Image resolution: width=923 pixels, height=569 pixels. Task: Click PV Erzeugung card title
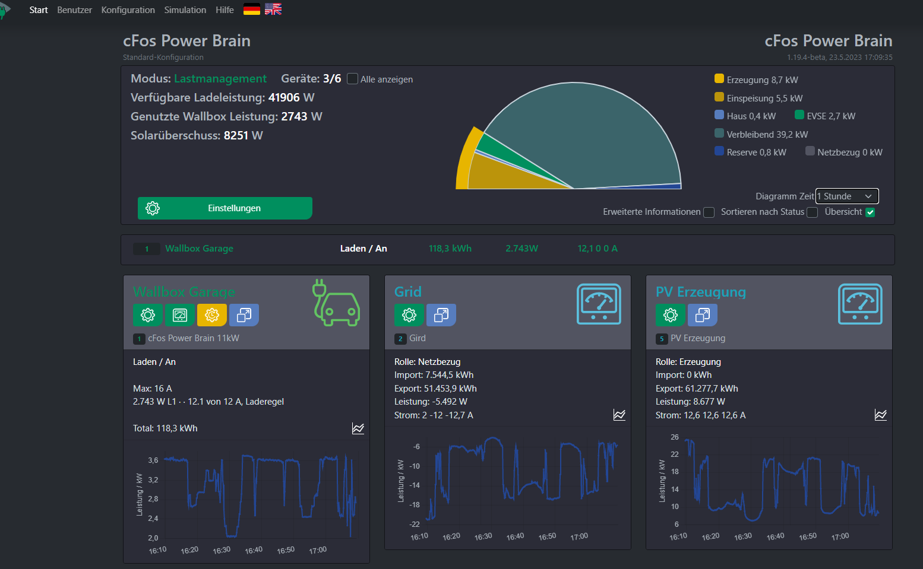(x=701, y=292)
